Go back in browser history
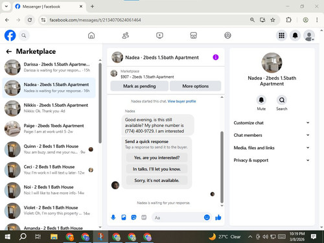The image size is (324, 243). coord(7,20)
